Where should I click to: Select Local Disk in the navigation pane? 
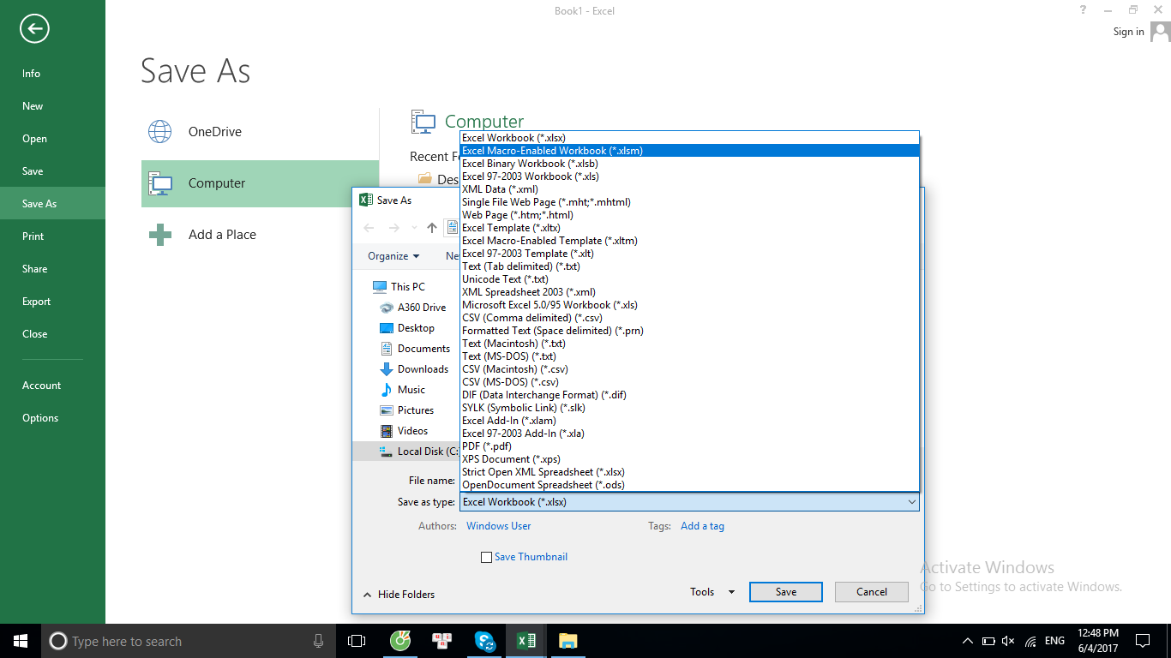[x=407, y=452]
